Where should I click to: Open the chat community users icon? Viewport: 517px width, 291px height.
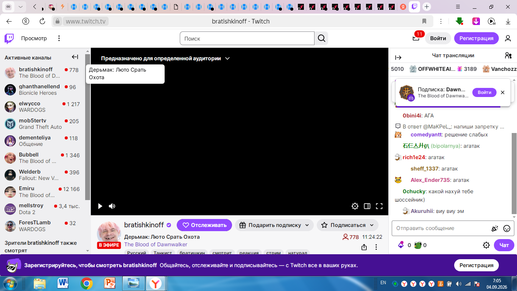click(508, 55)
